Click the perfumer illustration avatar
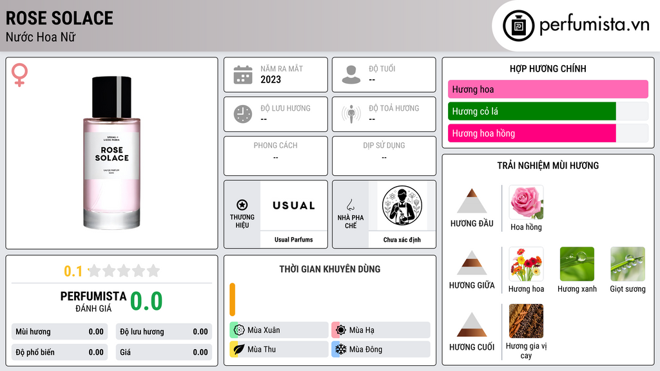This screenshot has height=371, width=660. point(402,205)
